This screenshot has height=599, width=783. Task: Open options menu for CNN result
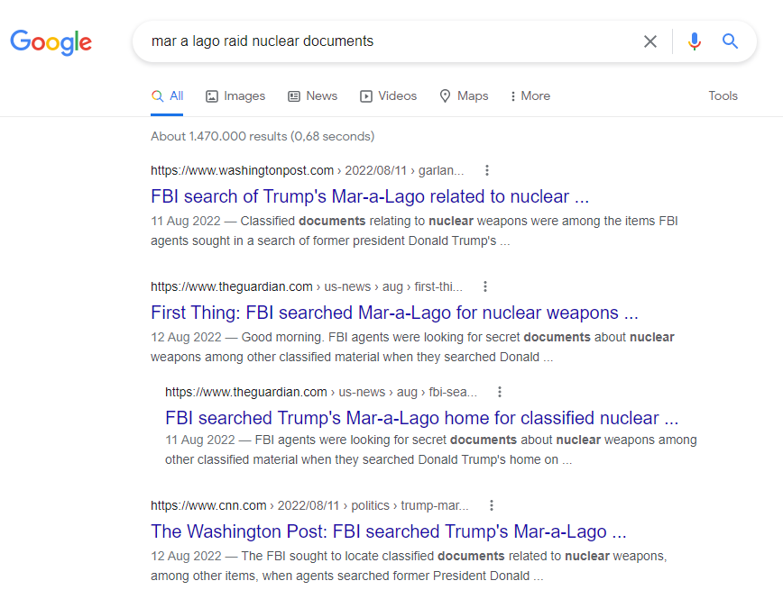pyautogui.click(x=492, y=505)
